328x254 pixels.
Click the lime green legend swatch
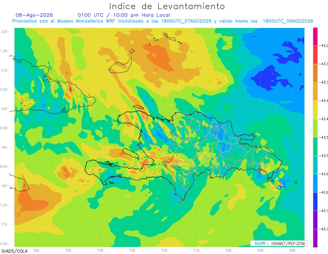pos(315,128)
